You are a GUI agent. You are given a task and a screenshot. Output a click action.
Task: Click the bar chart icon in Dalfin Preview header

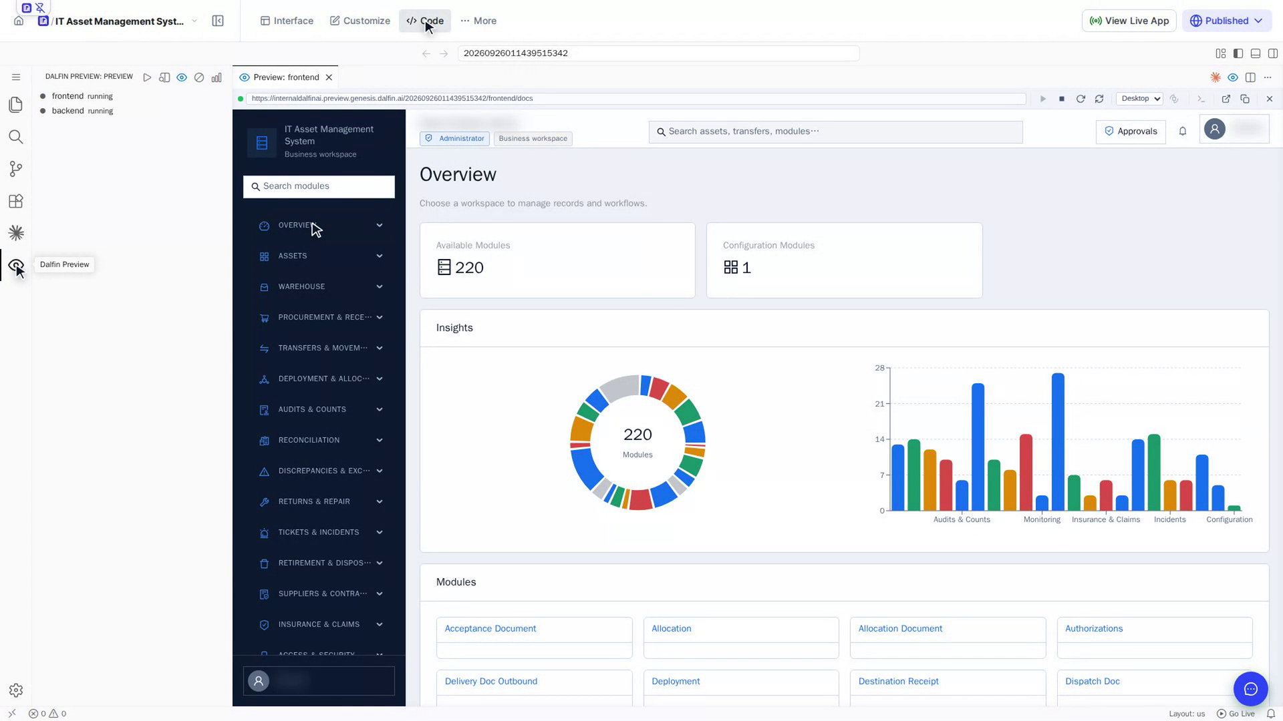tap(217, 77)
